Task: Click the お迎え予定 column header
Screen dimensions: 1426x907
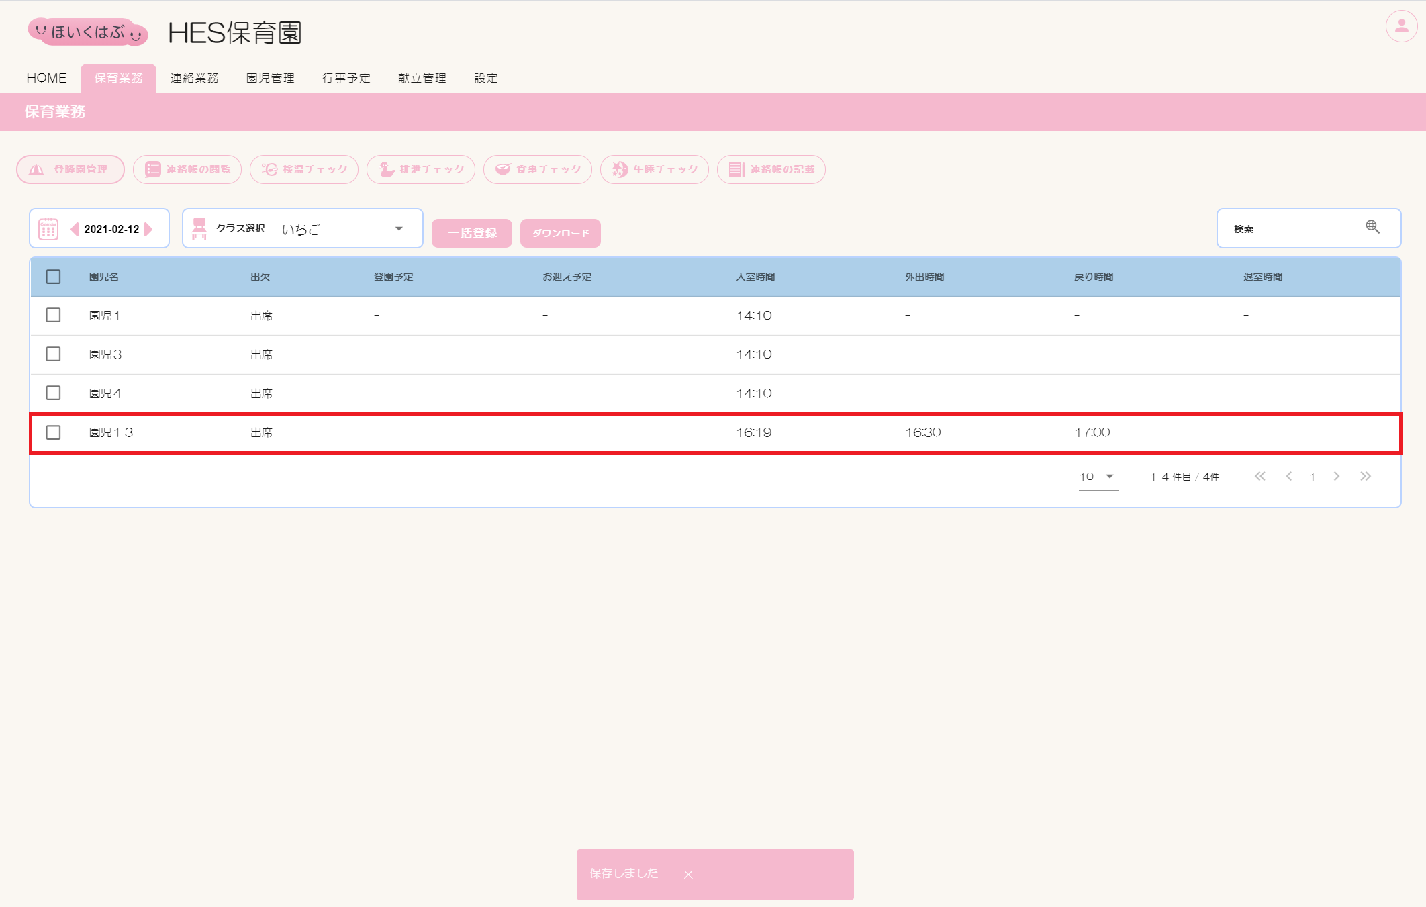Action: point(567,277)
